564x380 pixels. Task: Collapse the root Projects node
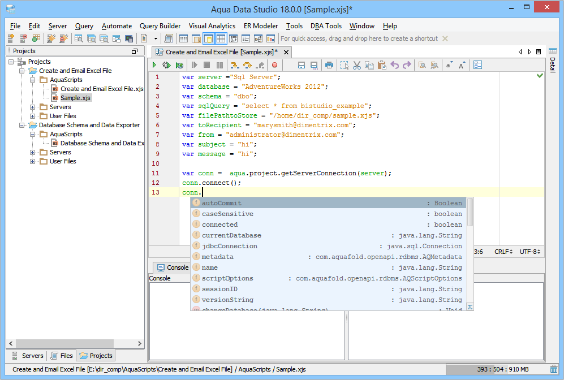pyautogui.click(x=11, y=62)
